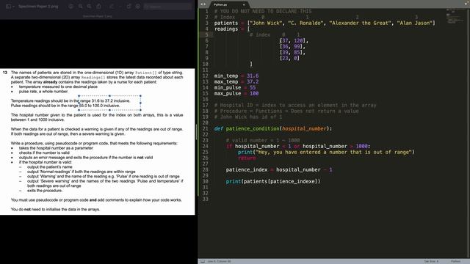
Task: Zoom out the PDF in Preview
Action: pyautogui.click(x=80, y=7)
